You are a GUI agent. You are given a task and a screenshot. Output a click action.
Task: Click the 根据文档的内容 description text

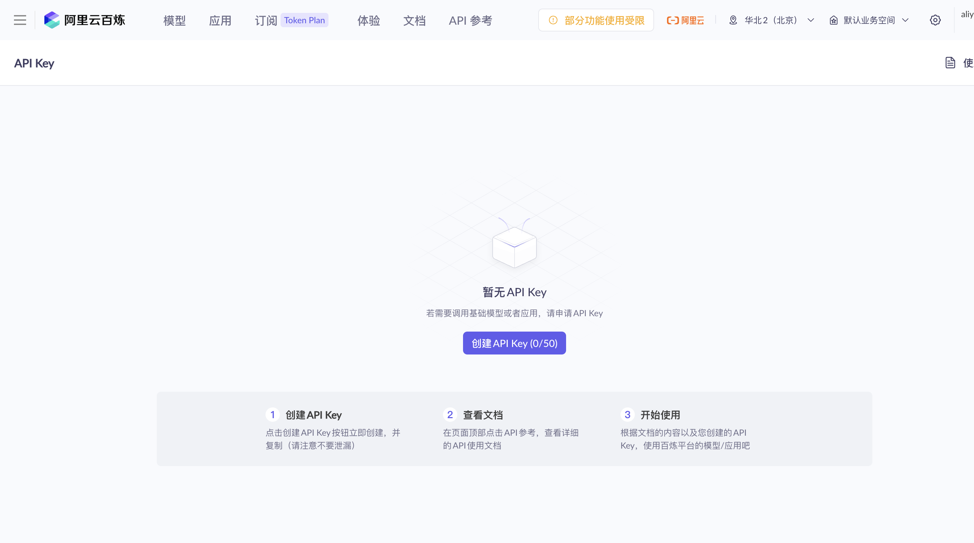[x=685, y=439]
